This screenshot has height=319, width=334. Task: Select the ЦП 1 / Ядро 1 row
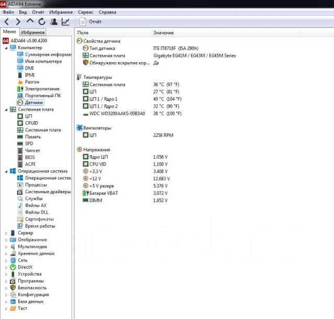pos(132,99)
